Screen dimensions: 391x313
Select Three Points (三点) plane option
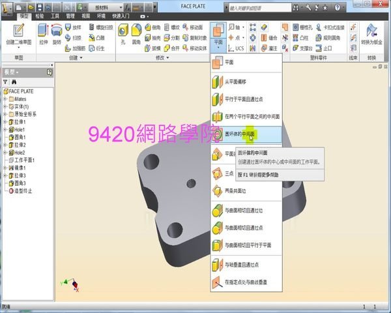pyautogui.click(x=223, y=173)
